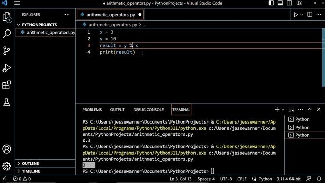Switch to the TERMINAL tab
This screenshot has height=183, width=325.
click(x=181, y=110)
